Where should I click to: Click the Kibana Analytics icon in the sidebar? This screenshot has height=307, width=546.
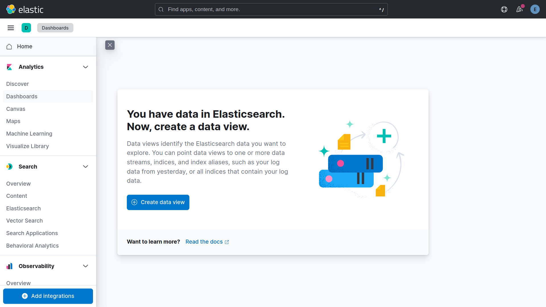pyautogui.click(x=9, y=67)
